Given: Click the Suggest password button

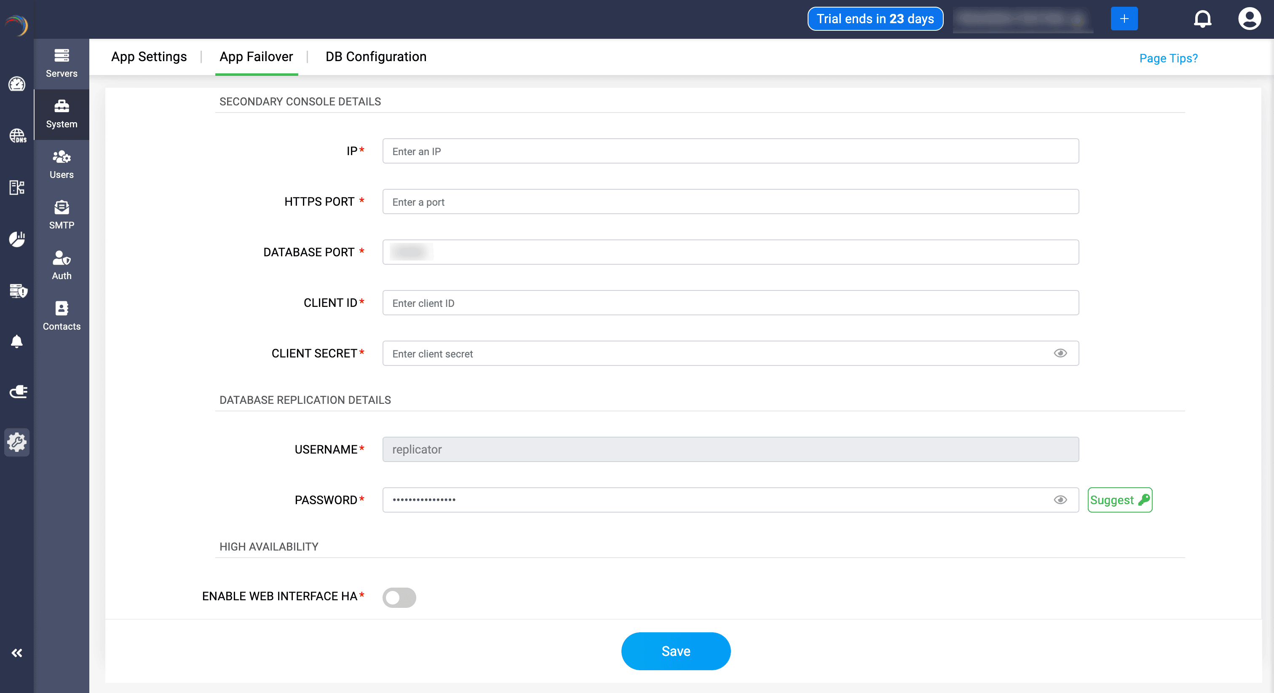Looking at the screenshot, I should (1120, 500).
